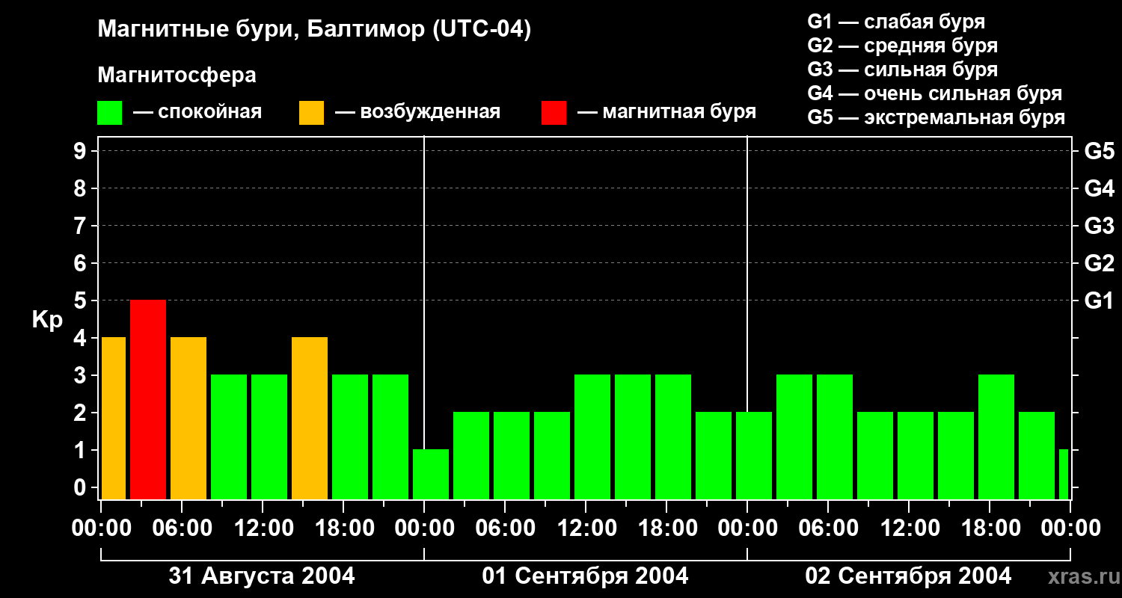
Task: Select the orange Kp 4 bar around 15:00 on 31 August
Action: (x=310, y=418)
